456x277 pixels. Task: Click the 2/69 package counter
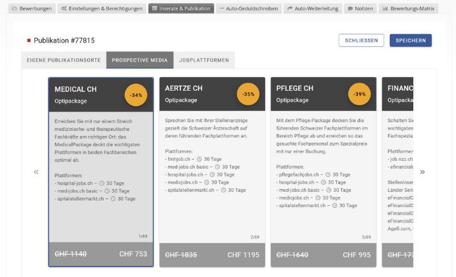point(255,237)
